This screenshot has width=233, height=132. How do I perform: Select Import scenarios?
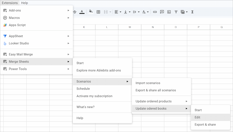coord(161,83)
